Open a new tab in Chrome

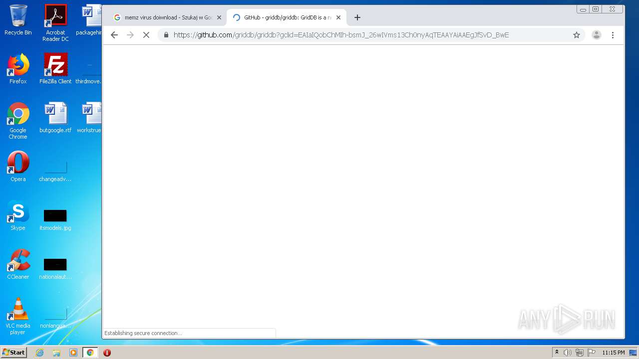[x=357, y=17]
